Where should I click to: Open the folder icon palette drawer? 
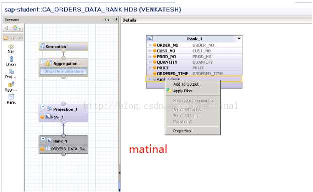pos(6,38)
